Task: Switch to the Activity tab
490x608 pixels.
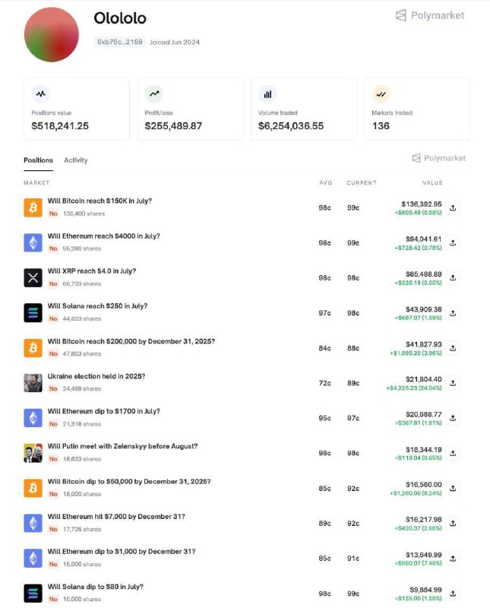Action: click(x=76, y=160)
